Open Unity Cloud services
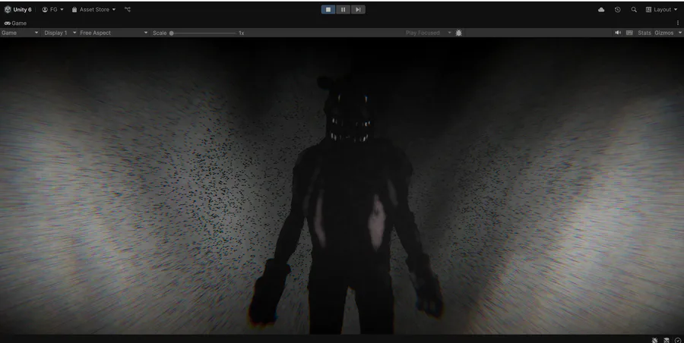This screenshot has height=343, width=684. (x=601, y=10)
